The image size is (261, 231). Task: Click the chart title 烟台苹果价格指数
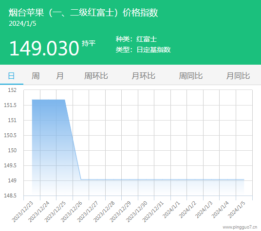click(x=83, y=13)
